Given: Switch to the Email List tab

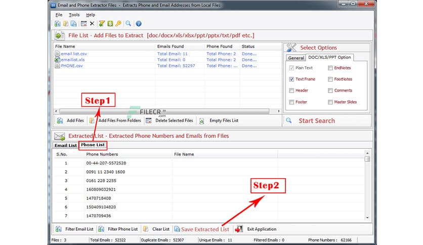Looking at the screenshot, I should coord(66,145).
